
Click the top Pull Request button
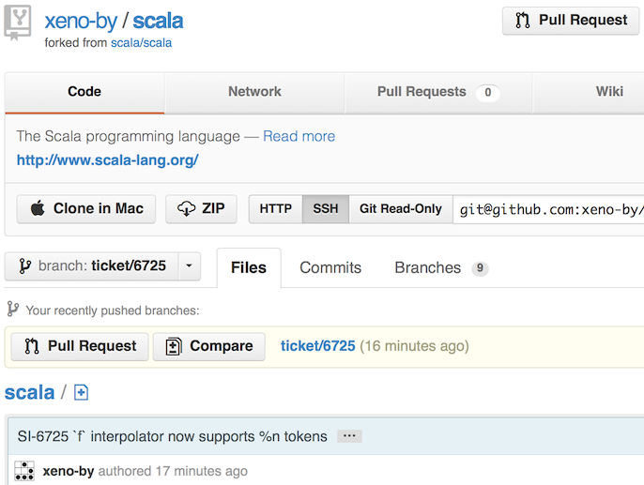coord(571,21)
